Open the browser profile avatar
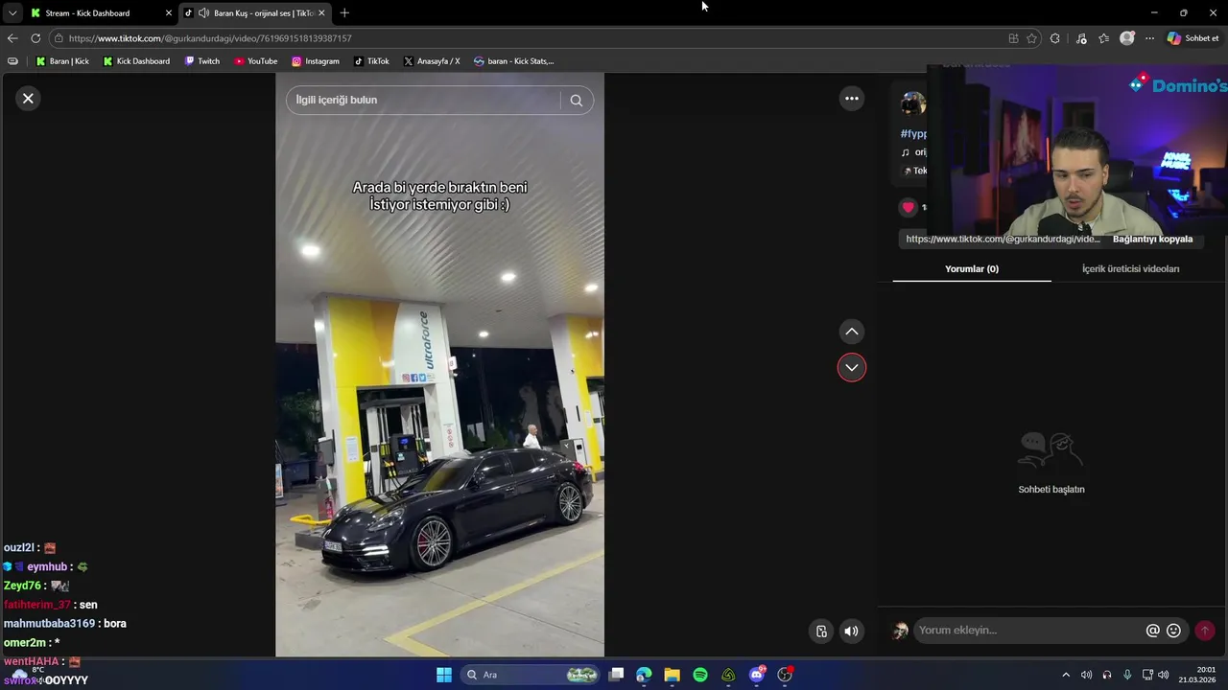The image size is (1228, 690). click(x=1127, y=38)
